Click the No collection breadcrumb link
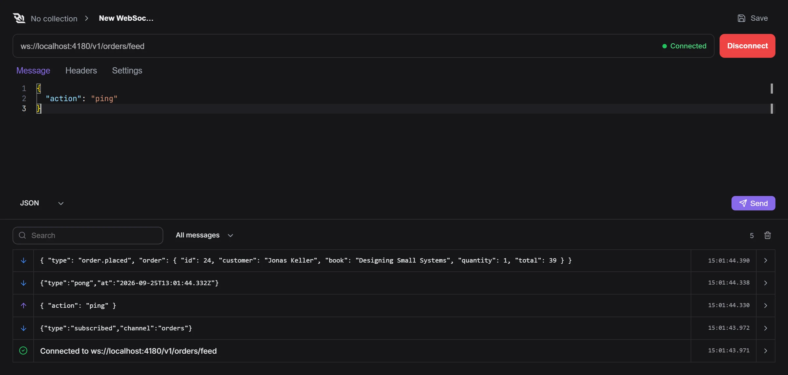Screen dimensions: 788x375 (54, 18)
